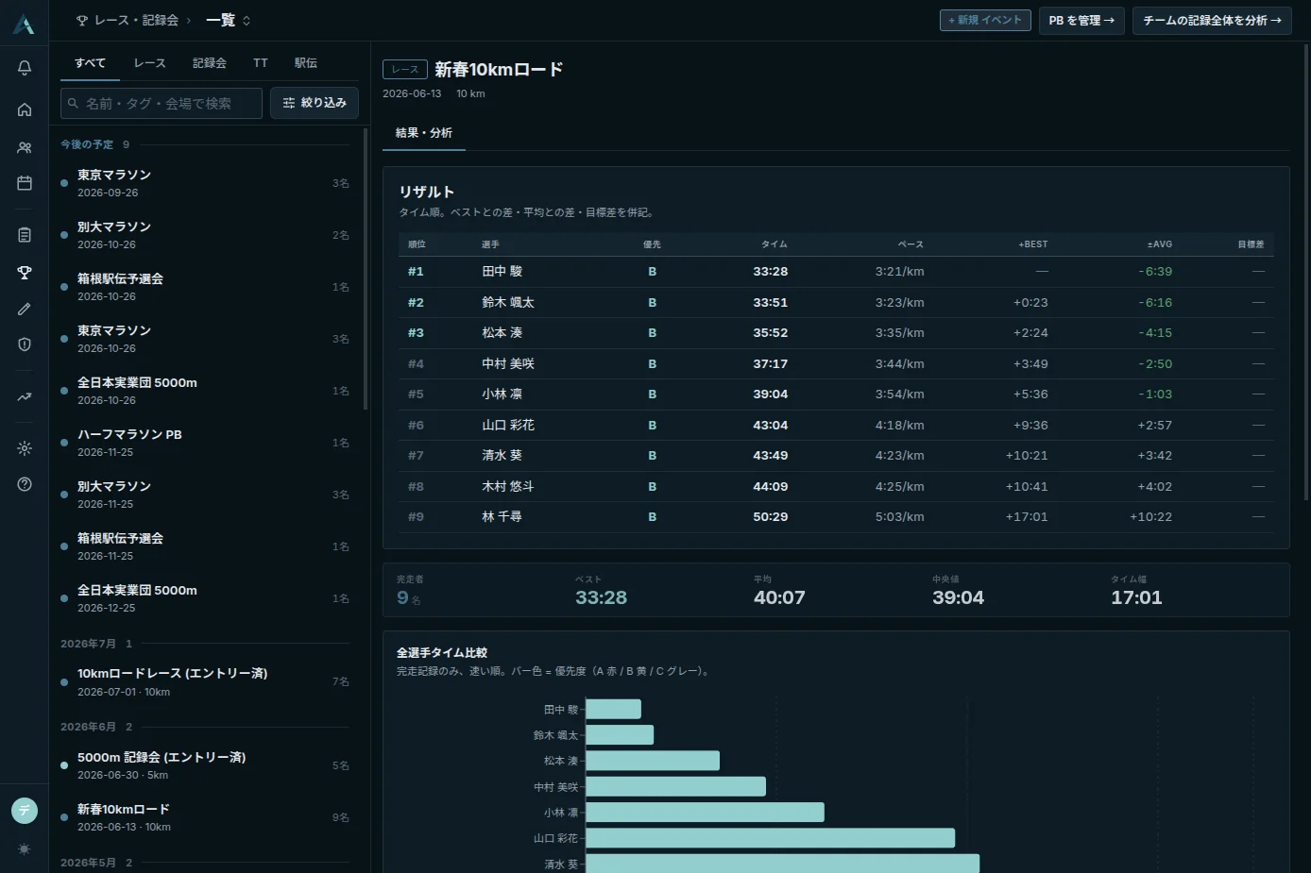
Task: Open shield icon in sidebar
Action: pyautogui.click(x=25, y=344)
